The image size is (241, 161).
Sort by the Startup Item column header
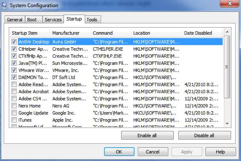[30, 33]
